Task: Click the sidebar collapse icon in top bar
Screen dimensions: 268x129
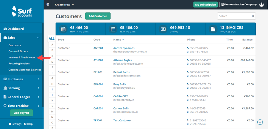Action: pyautogui.click(x=48, y=4)
